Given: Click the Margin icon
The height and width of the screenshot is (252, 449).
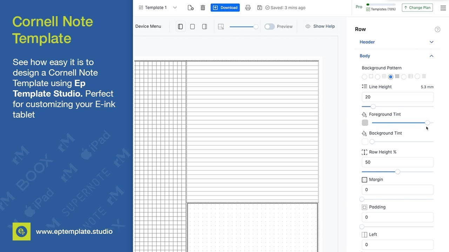Looking at the screenshot, I should [364, 180].
